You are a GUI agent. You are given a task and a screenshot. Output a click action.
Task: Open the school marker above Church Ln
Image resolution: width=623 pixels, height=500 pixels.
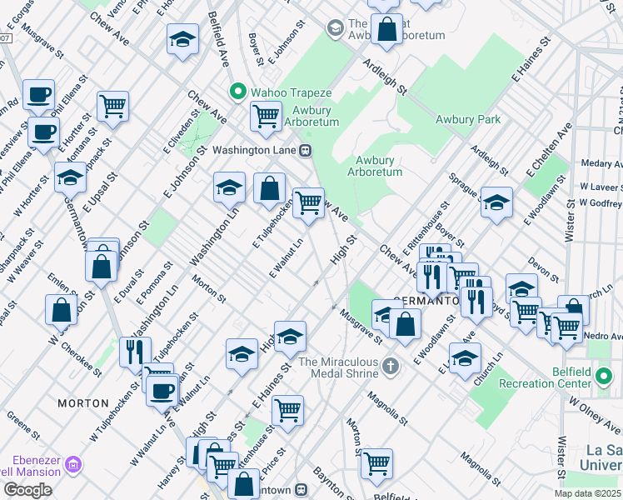coord(465,360)
